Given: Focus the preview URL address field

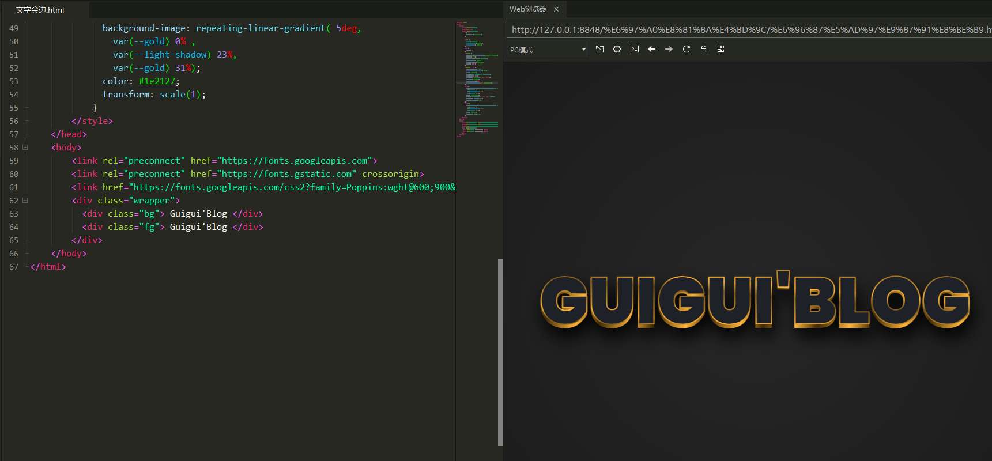Looking at the screenshot, I should [749, 29].
